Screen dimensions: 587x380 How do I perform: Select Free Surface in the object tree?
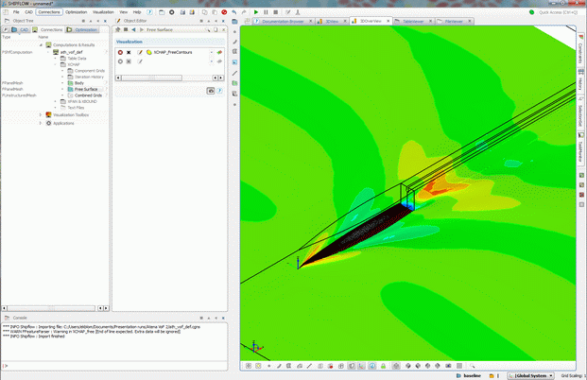point(87,89)
